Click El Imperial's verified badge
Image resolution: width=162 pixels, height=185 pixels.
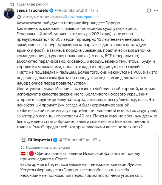[x=55, y=140]
